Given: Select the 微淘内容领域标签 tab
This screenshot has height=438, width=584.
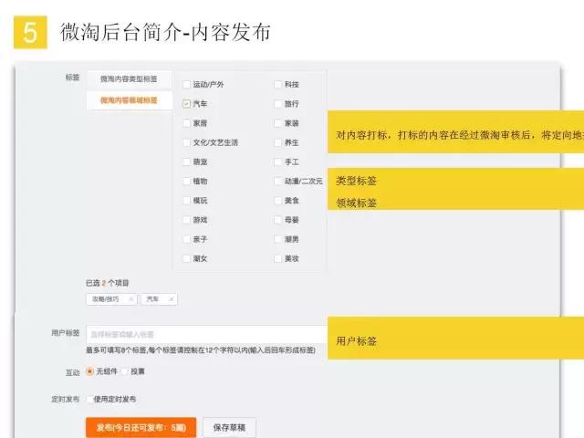Looking at the screenshot, I should pyautogui.click(x=129, y=100).
